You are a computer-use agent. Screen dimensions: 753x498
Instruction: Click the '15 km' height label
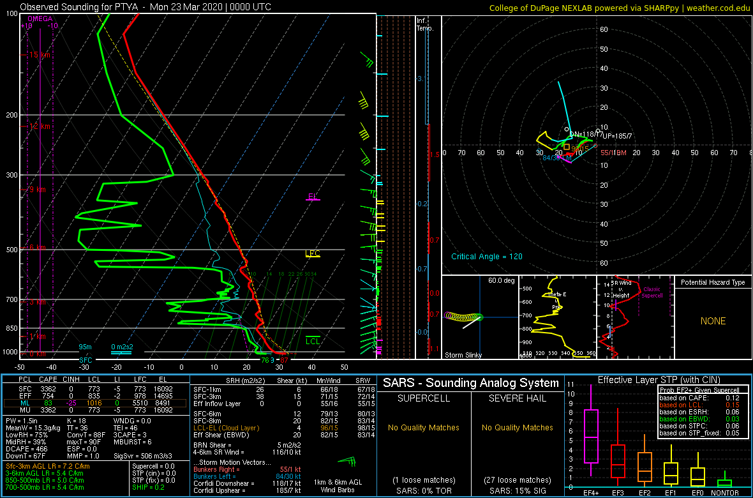[x=41, y=55]
